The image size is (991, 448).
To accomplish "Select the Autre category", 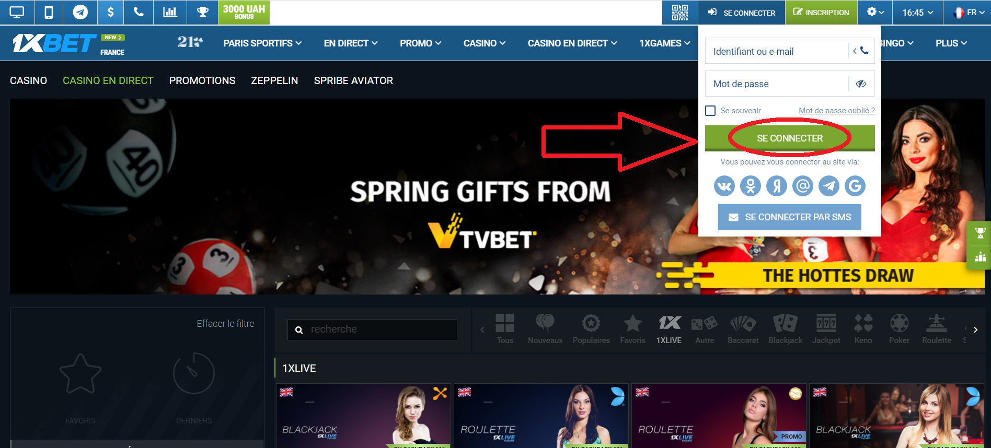I will pos(705,329).
